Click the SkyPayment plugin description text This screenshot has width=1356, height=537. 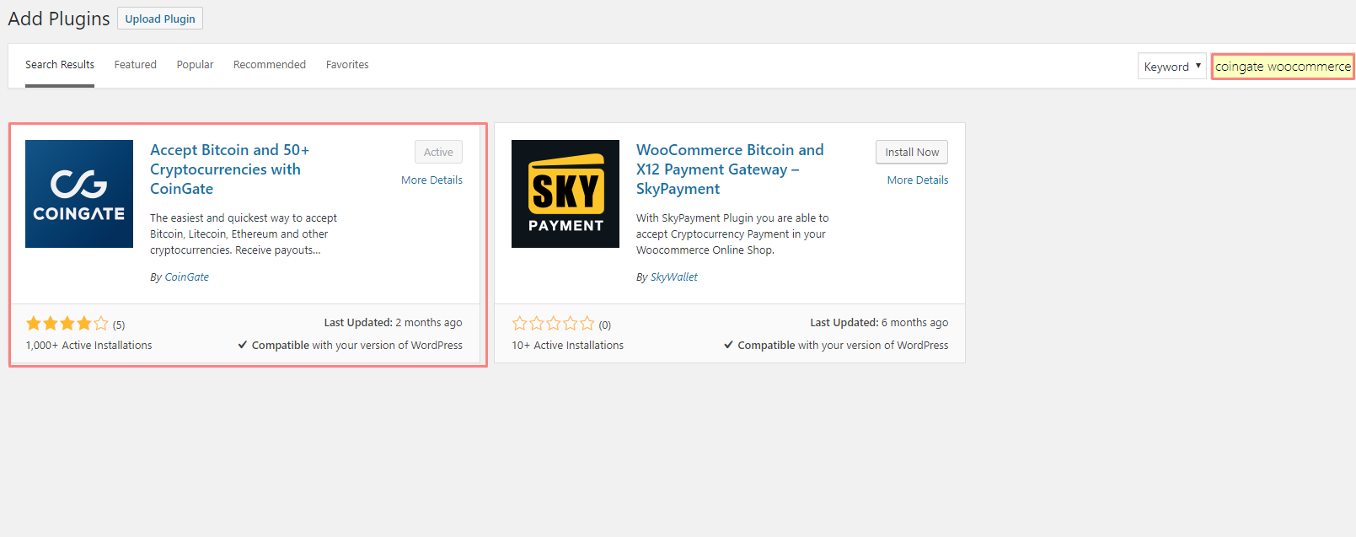click(x=732, y=234)
